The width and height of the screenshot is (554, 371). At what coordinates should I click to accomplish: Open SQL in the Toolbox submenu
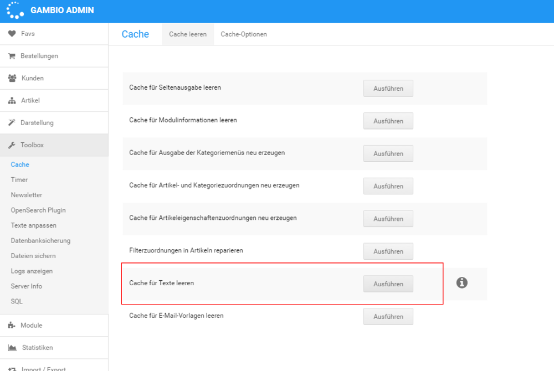(x=17, y=301)
